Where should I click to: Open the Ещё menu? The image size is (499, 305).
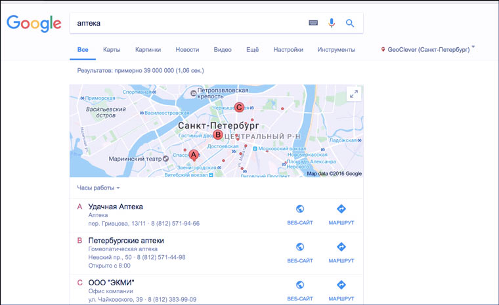pos(252,50)
